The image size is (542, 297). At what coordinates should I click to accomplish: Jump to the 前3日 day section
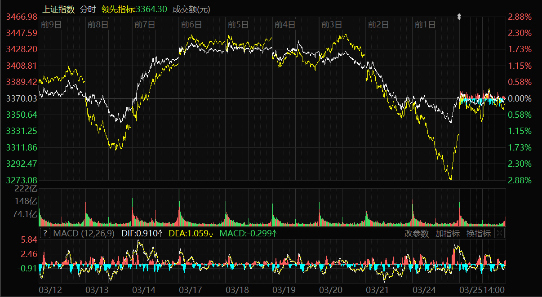(x=331, y=25)
